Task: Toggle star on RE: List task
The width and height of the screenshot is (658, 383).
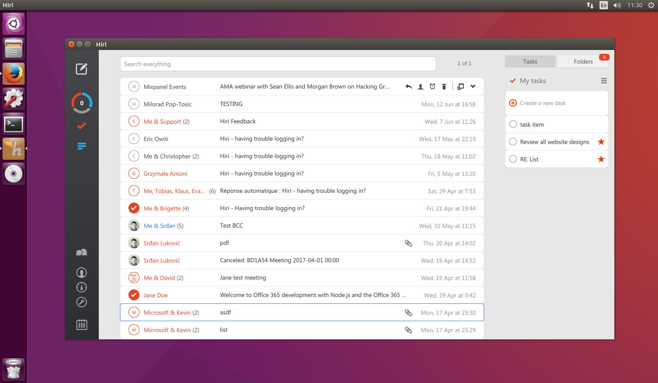Action: [x=601, y=159]
